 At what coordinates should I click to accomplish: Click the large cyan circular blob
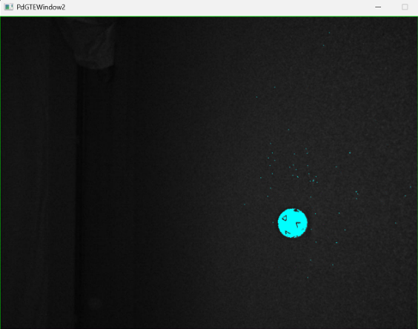(x=293, y=223)
